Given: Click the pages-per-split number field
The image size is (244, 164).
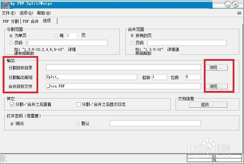Looking at the screenshot, I should tap(72, 36).
